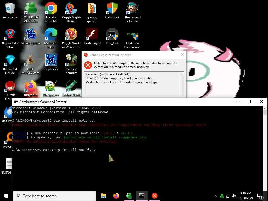Image resolution: width=268 pixels, height=201 pixels.
Task: Launch HalloDock shortcut
Action: pyautogui.click(x=112, y=10)
